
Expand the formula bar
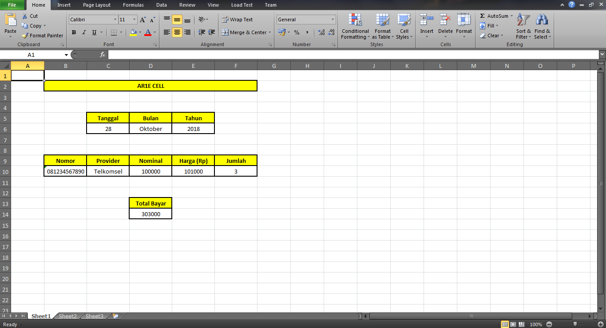[602, 55]
